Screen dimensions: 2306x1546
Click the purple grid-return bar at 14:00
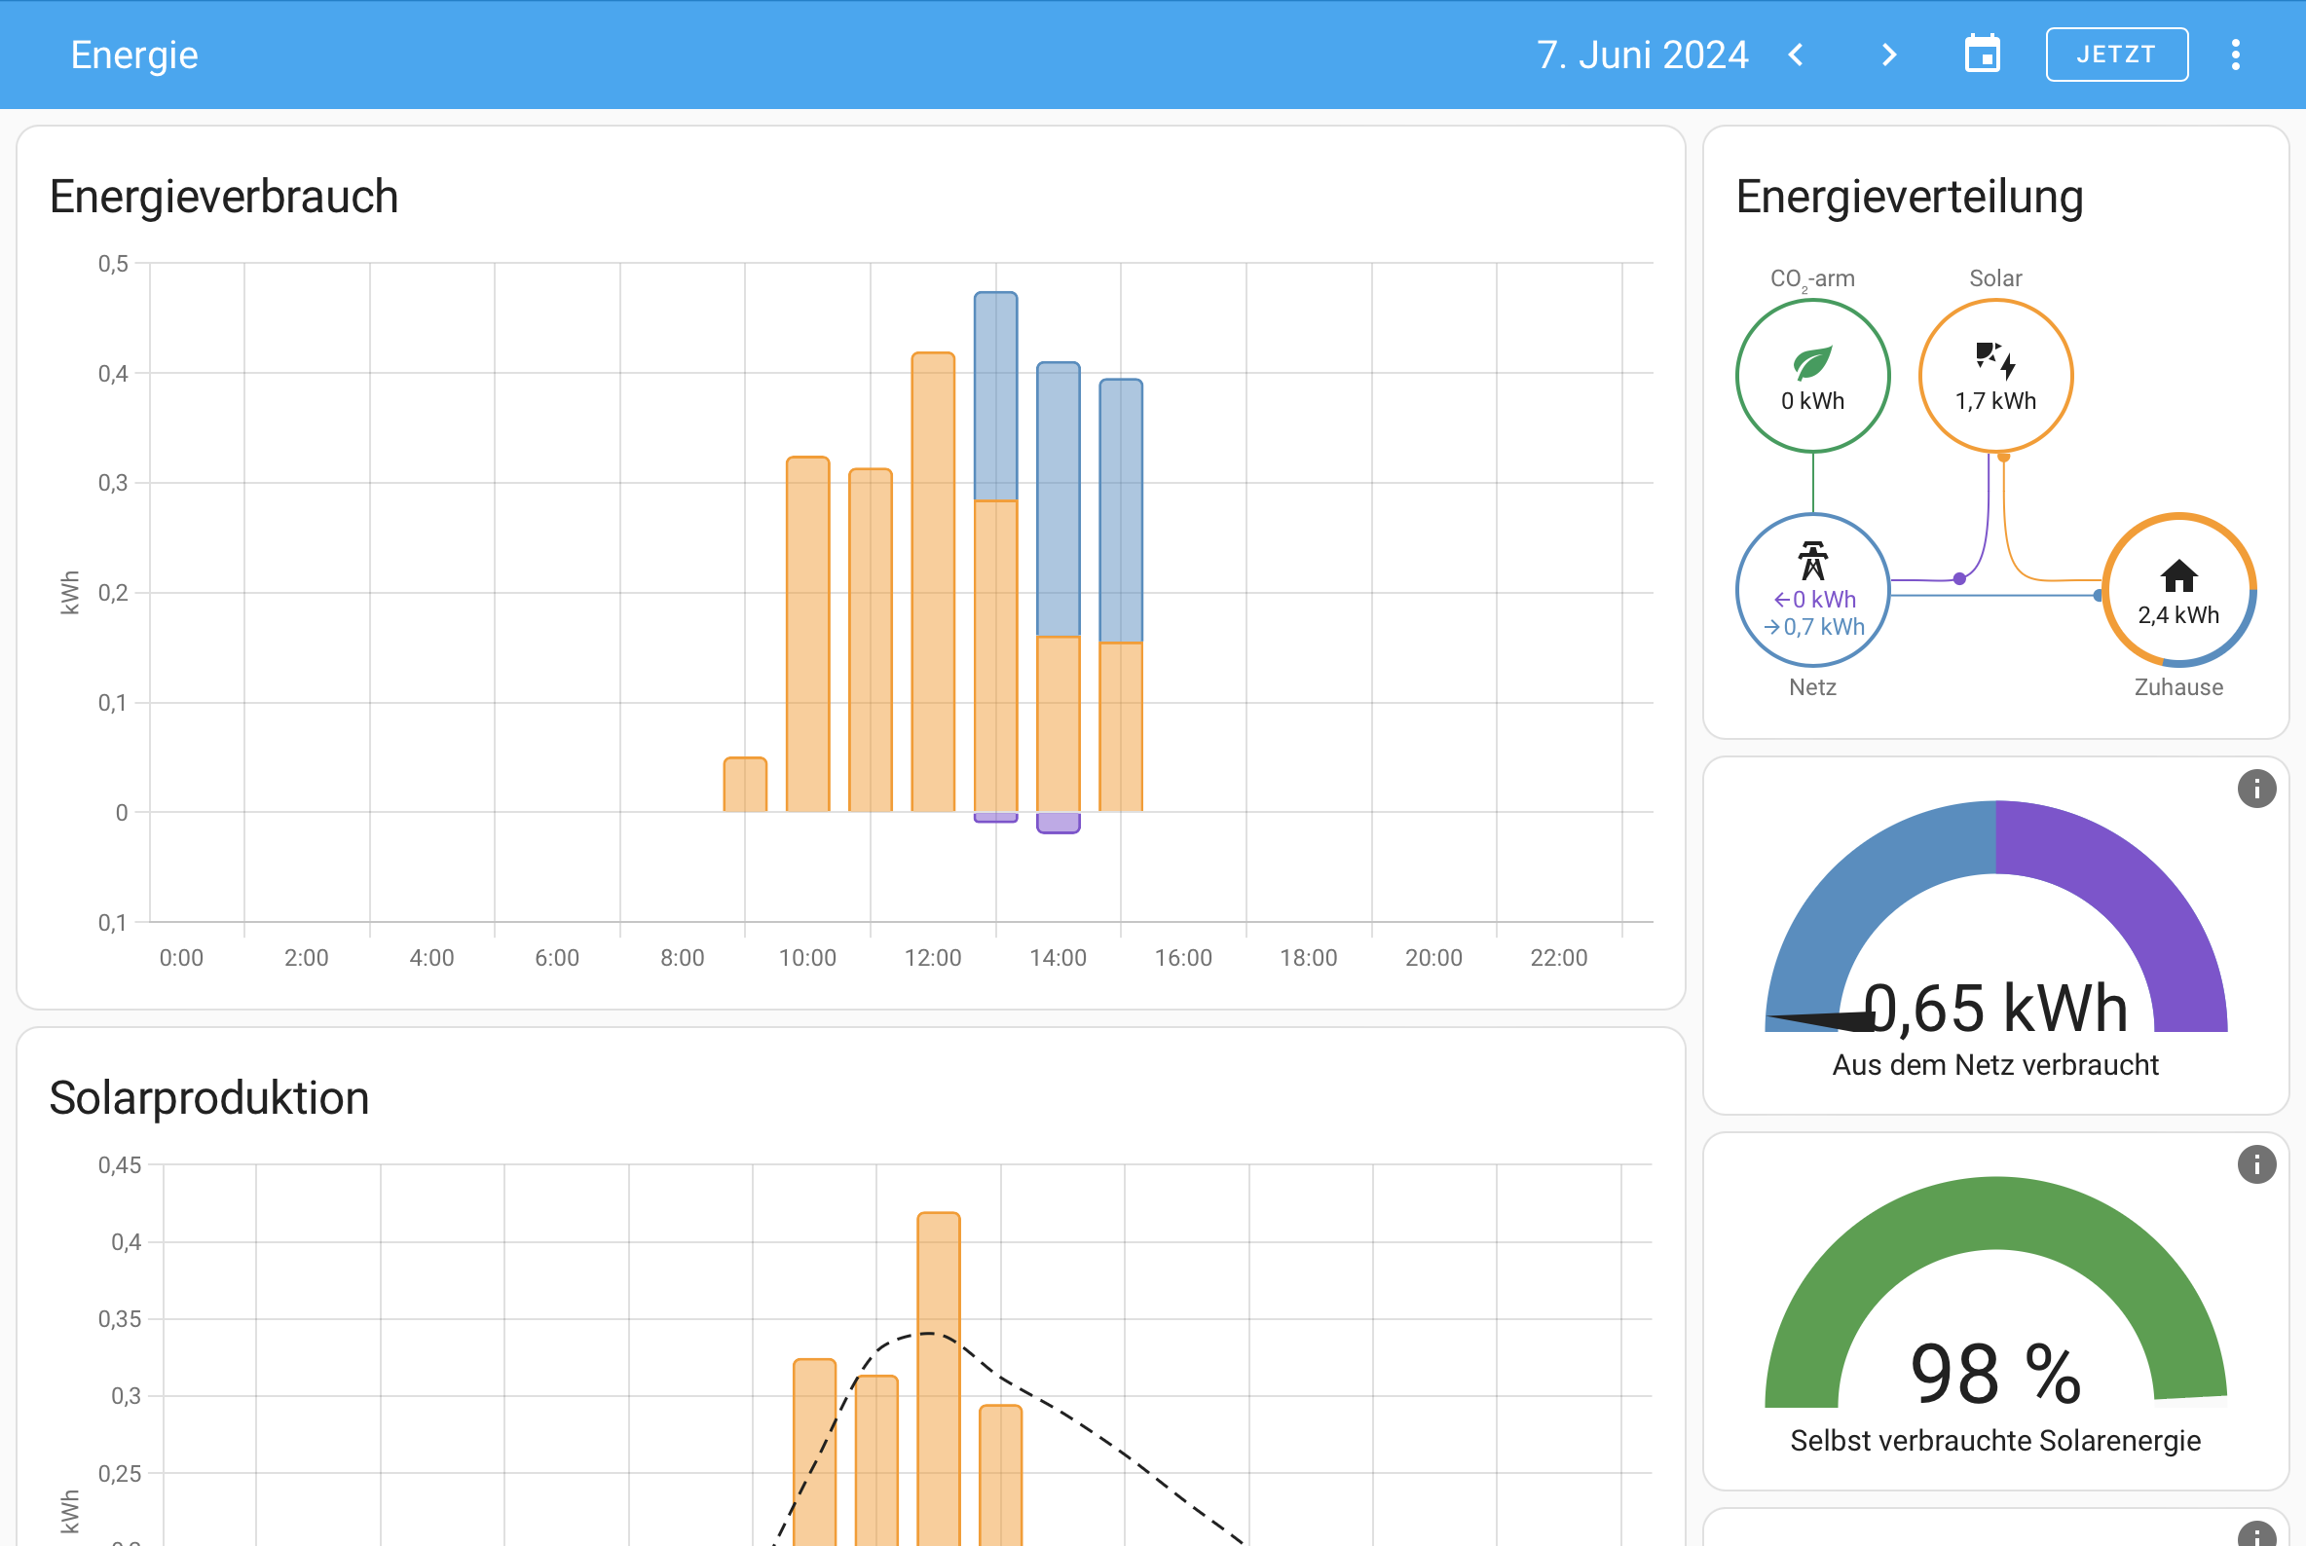[x=1058, y=823]
